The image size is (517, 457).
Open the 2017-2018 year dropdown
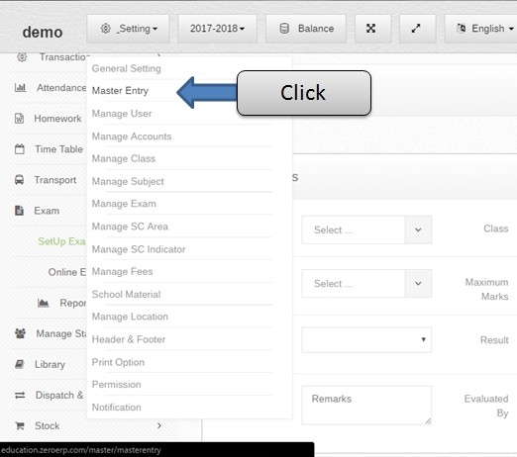coord(217,29)
